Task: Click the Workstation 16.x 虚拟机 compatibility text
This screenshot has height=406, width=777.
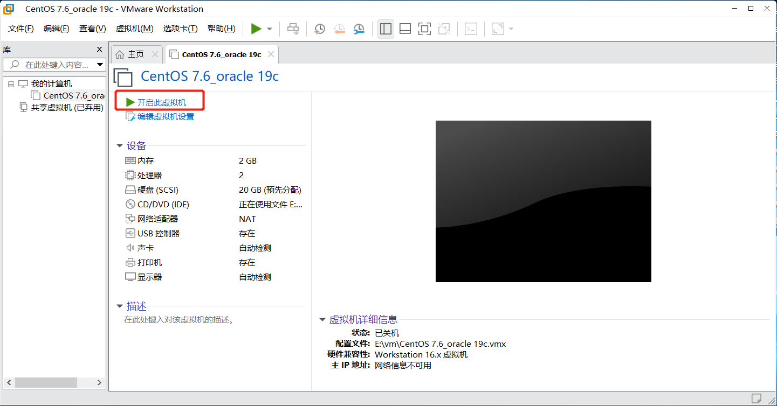Action: 421,354
